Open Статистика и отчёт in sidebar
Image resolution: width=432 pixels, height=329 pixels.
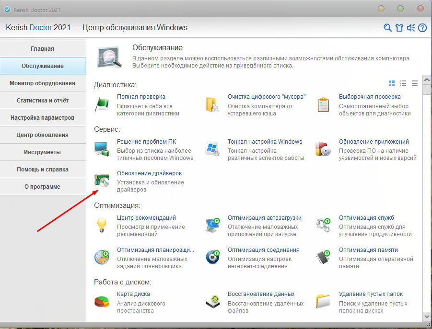pyautogui.click(x=43, y=101)
